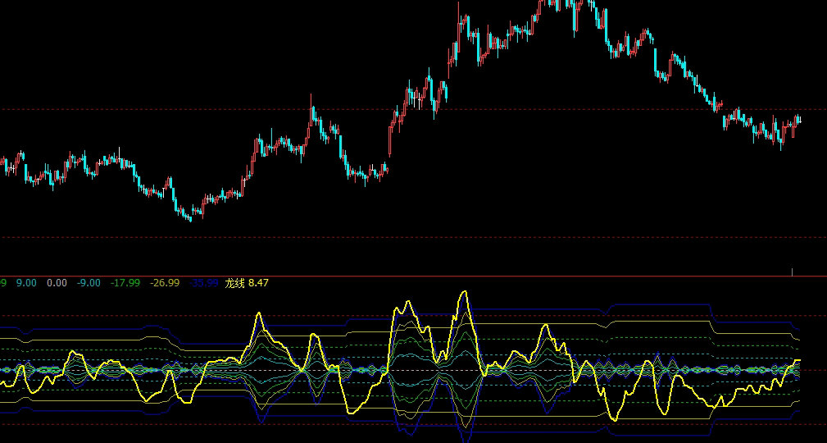The height and width of the screenshot is (443, 827).
Task: Select the cyan -9.00 level label
Action: [89, 283]
